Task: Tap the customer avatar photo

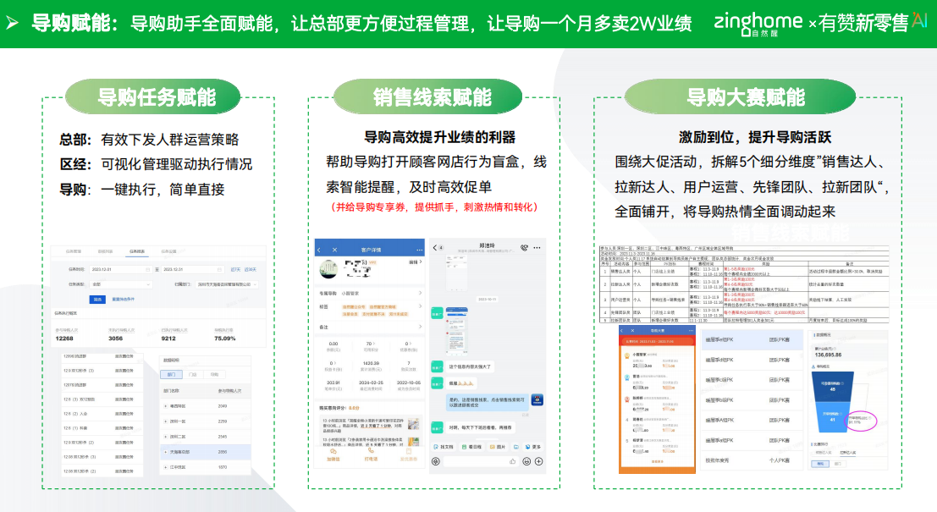Action: [328, 269]
